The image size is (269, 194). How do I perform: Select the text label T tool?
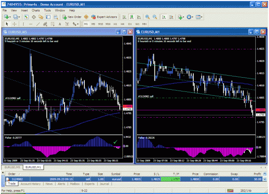67,24
